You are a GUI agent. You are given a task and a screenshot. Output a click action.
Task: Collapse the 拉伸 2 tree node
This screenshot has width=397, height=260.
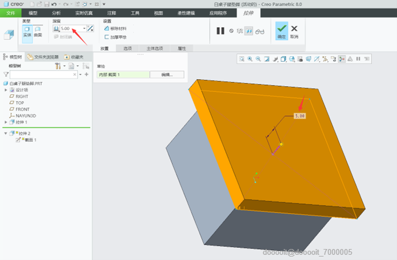click(6, 133)
